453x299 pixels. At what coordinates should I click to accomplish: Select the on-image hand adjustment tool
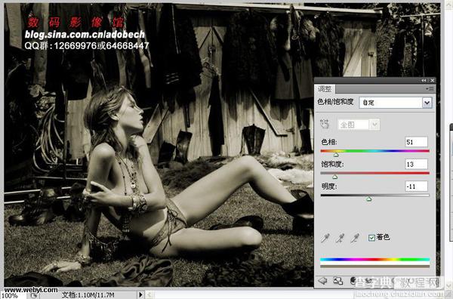pyautogui.click(x=325, y=125)
